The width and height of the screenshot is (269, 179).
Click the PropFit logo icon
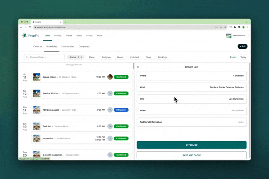point(24,35)
